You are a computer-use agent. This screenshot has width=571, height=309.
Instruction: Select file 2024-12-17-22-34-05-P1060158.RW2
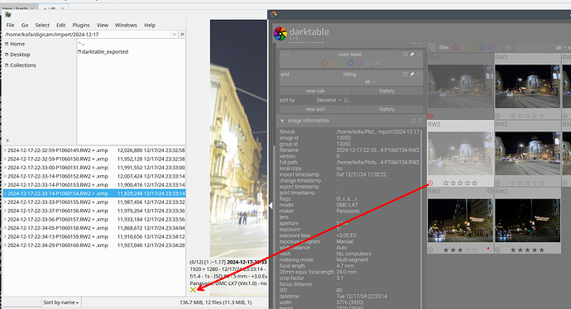pos(94,228)
